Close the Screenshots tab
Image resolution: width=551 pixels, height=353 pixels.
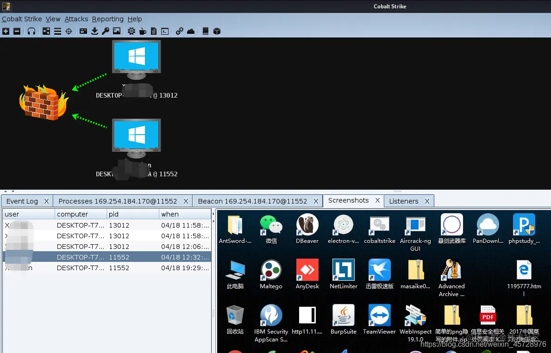tap(377, 200)
